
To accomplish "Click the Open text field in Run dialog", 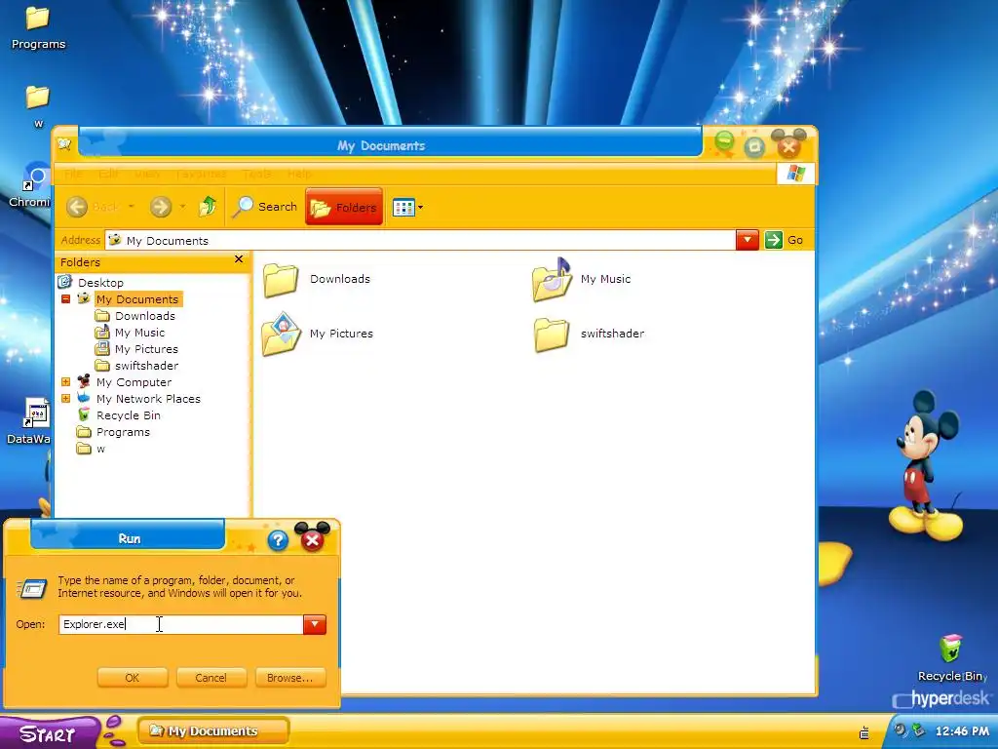I will tap(180, 624).
